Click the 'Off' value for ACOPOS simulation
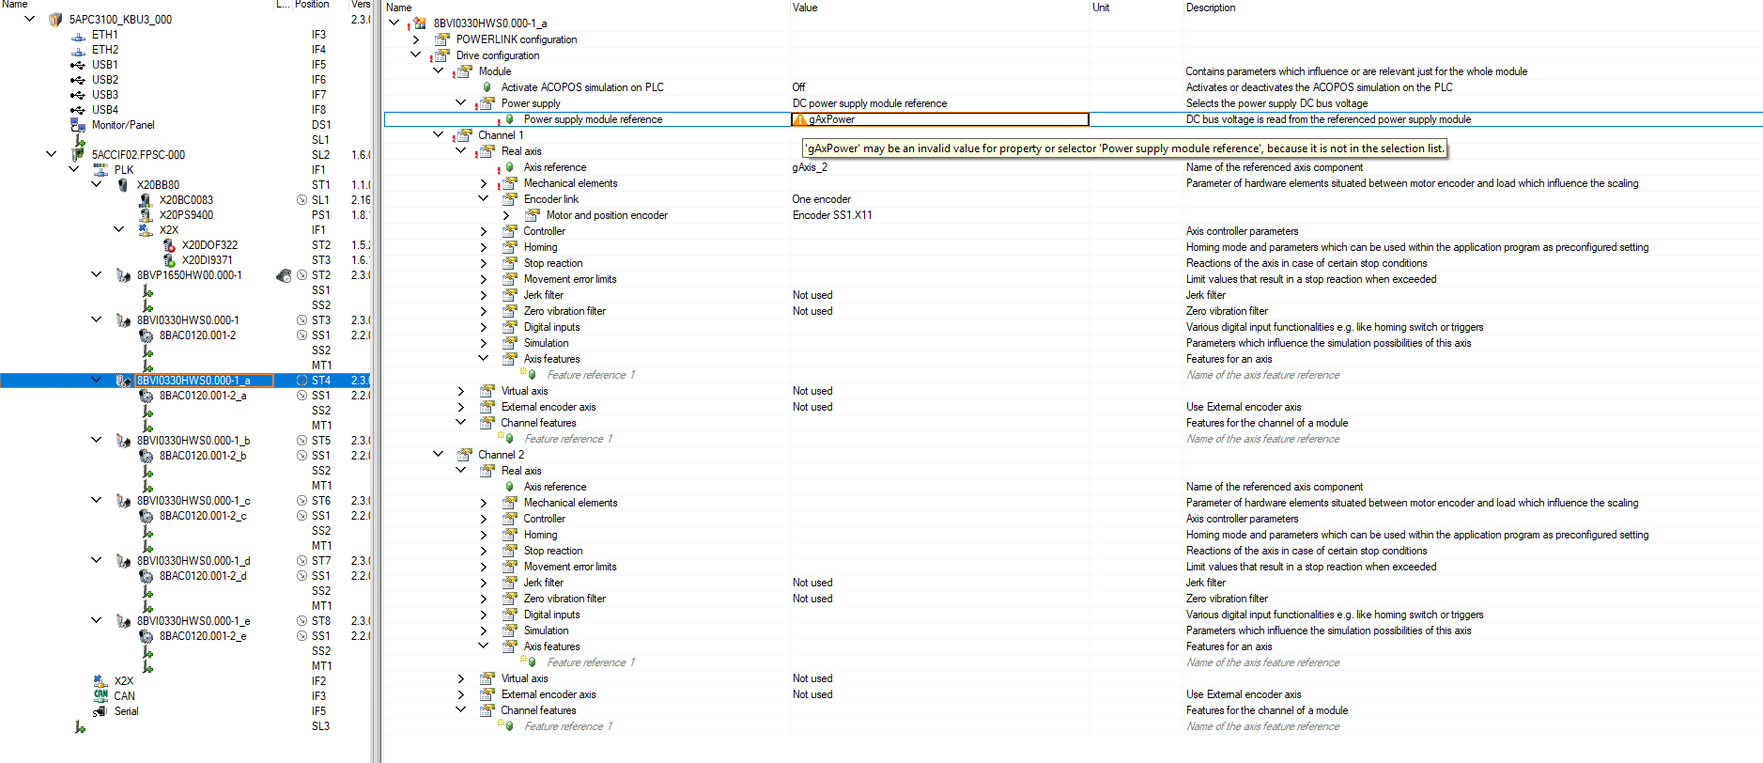Screen dimensions: 1763x763 click(x=798, y=87)
